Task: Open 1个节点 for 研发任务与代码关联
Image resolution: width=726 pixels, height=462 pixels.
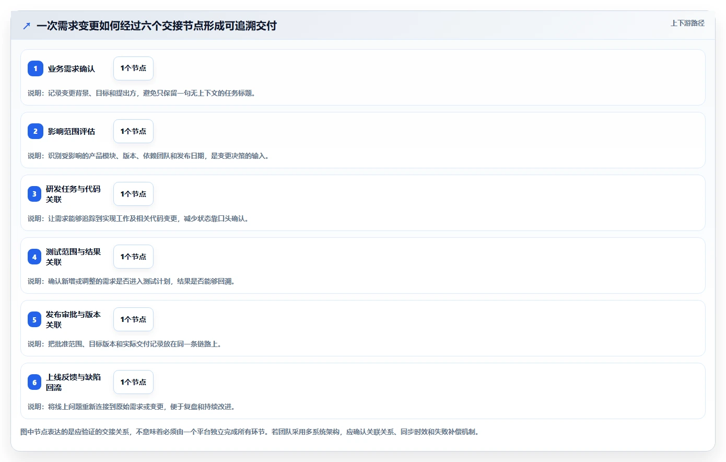Action: click(x=133, y=194)
